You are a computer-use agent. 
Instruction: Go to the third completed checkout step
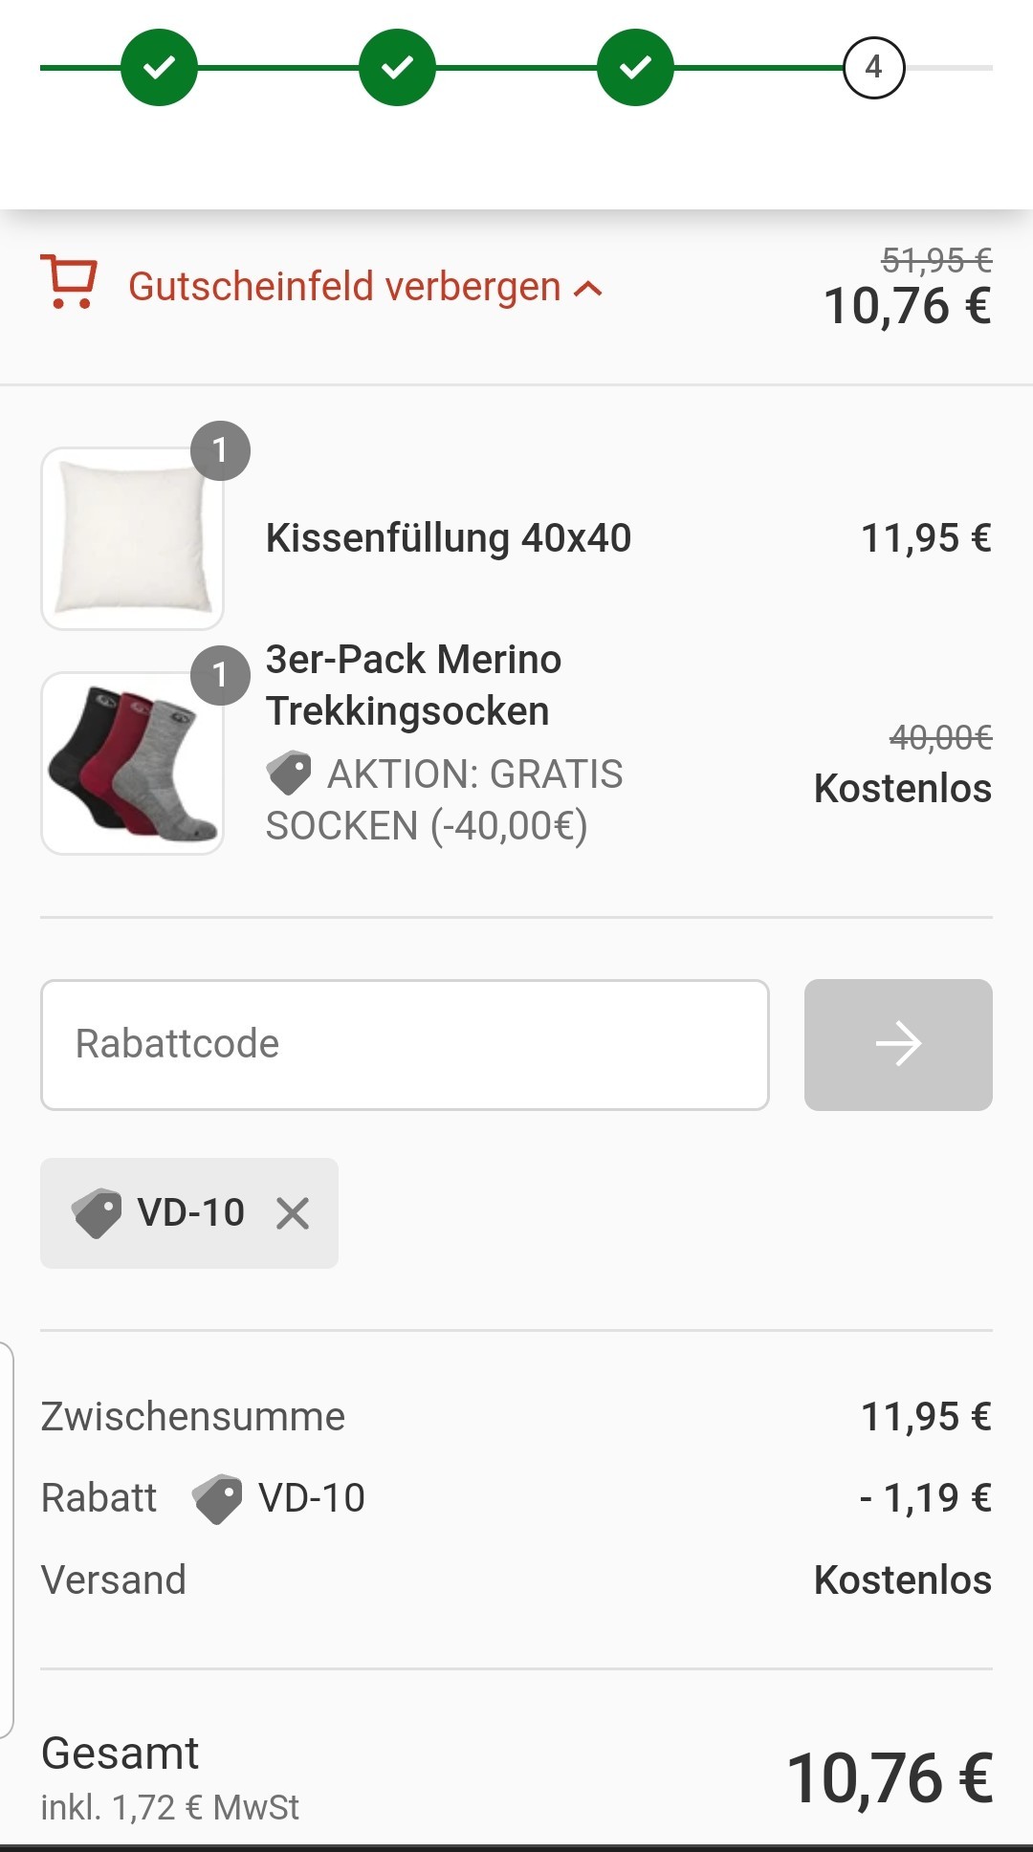(x=635, y=67)
